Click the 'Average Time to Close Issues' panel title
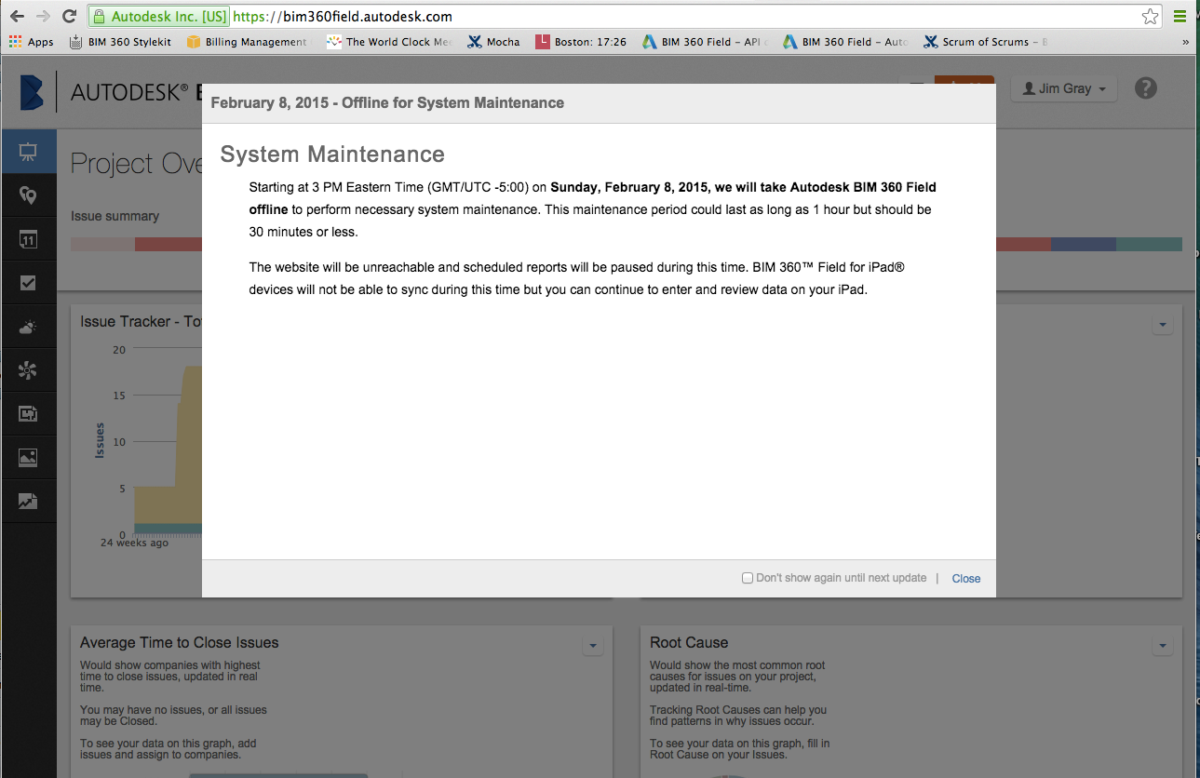The image size is (1200, 778). (x=180, y=642)
